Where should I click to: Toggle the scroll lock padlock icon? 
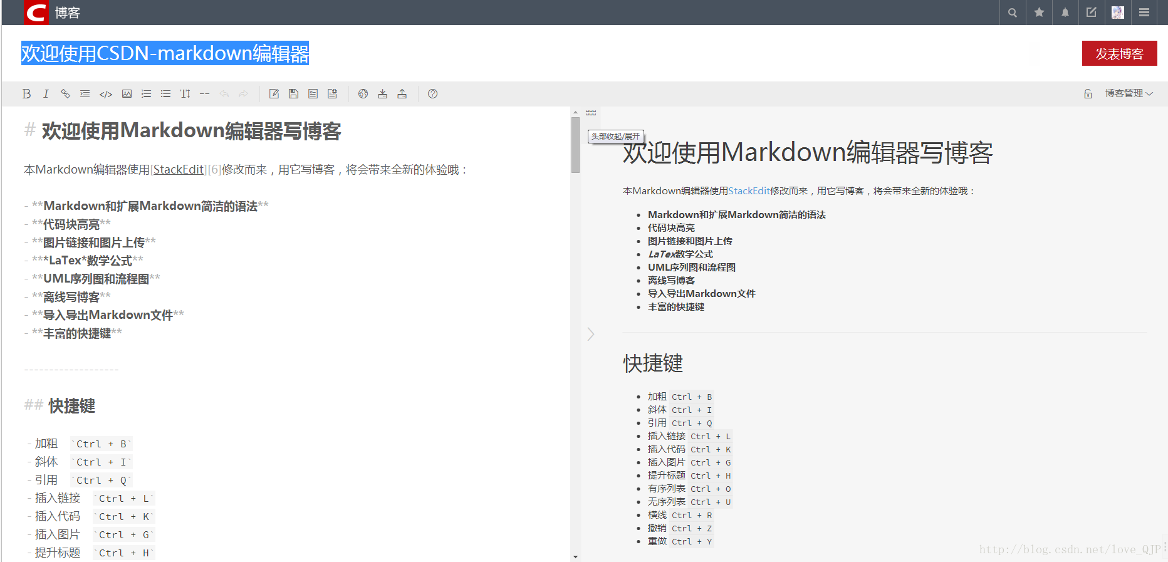point(1088,94)
